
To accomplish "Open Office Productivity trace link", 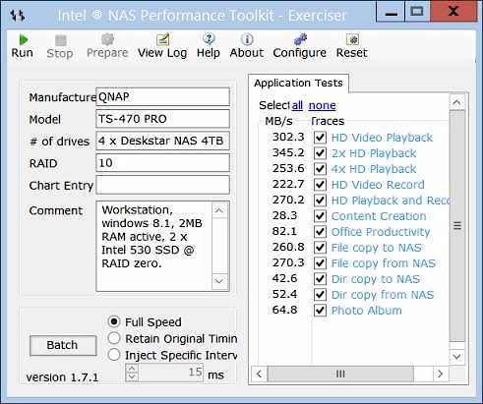I will point(381,232).
